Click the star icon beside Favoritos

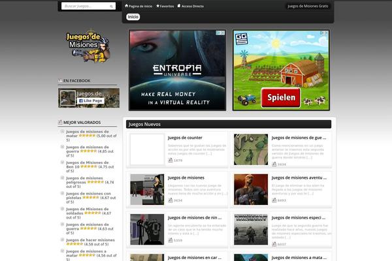point(157,6)
